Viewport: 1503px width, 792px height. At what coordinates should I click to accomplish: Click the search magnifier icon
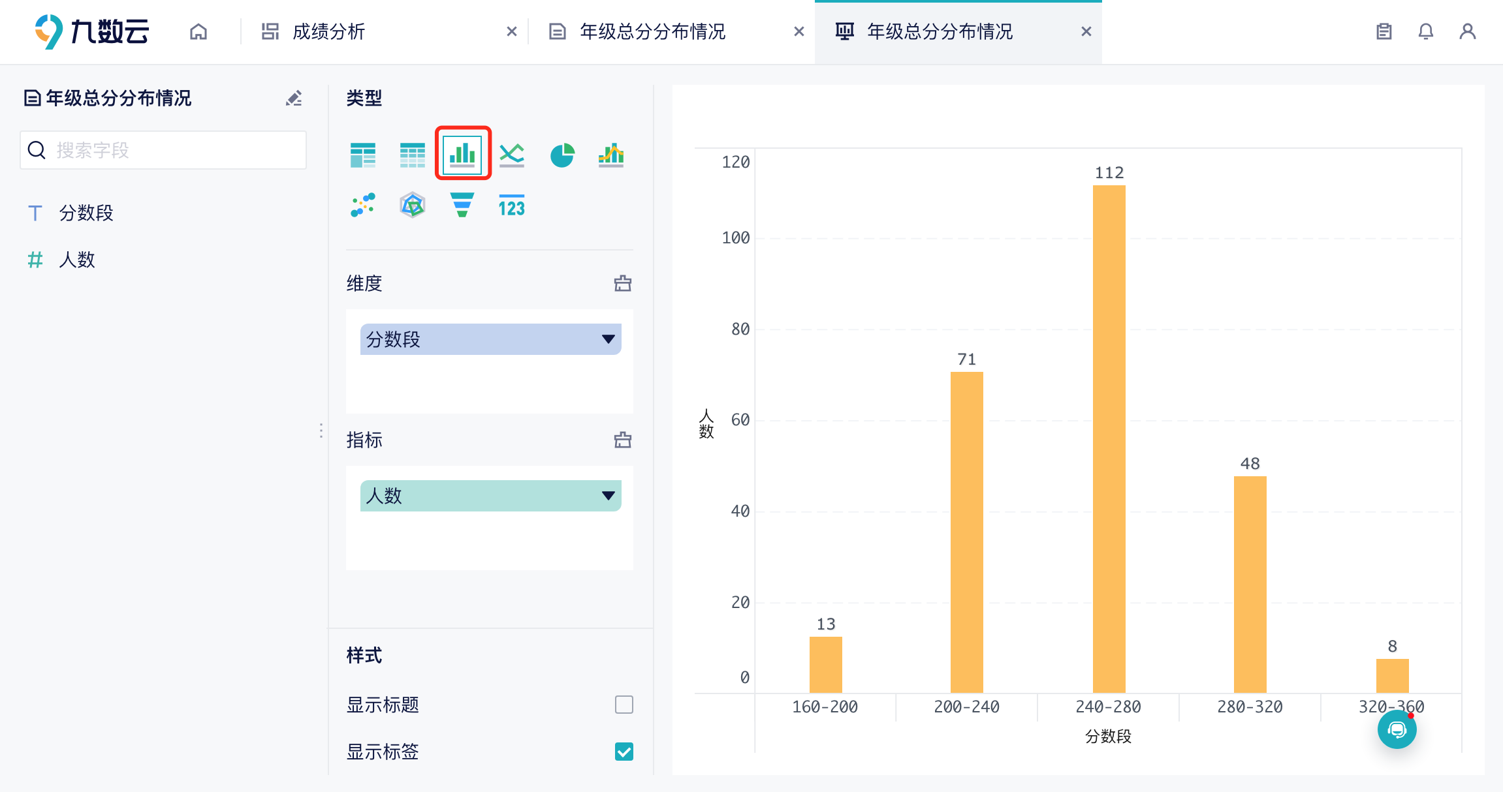pyautogui.click(x=37, y=150)
